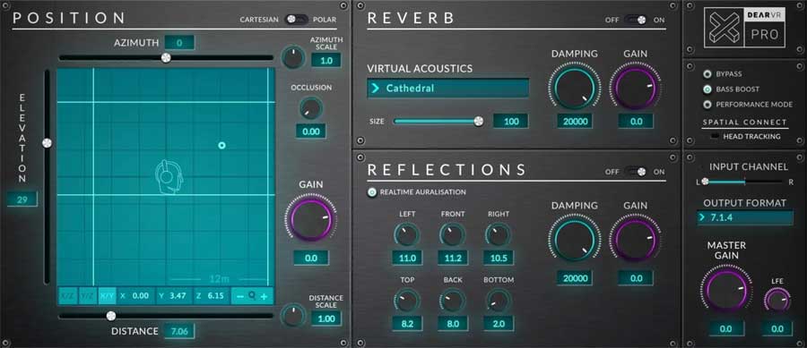Open the Cathedral virtual acoustics dropdown
Screen dimensions: 807x348
coord(447,88)
